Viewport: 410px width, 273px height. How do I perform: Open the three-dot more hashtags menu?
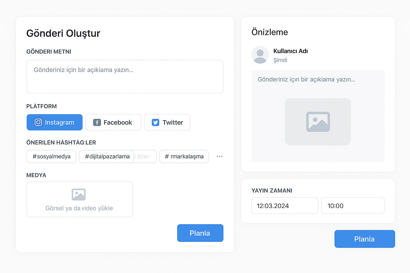tap(219, 156)
